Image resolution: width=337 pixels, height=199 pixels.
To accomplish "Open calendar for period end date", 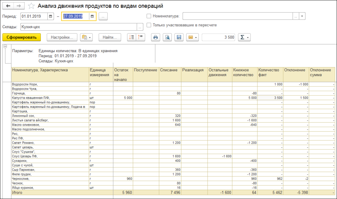I will [92, 16].
